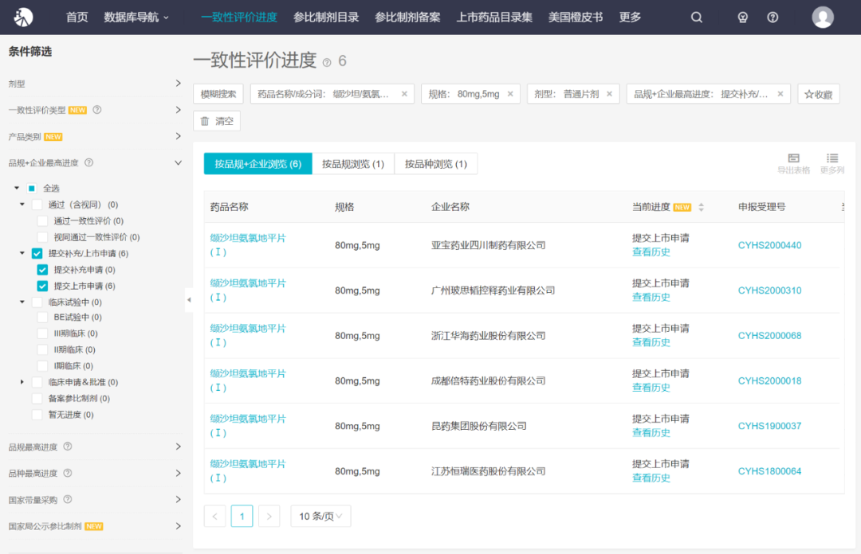This screenshot has width=861, height=554.
Task: Uncheck 提交上市申请 checkbox
Action: (x=42, y=286)
